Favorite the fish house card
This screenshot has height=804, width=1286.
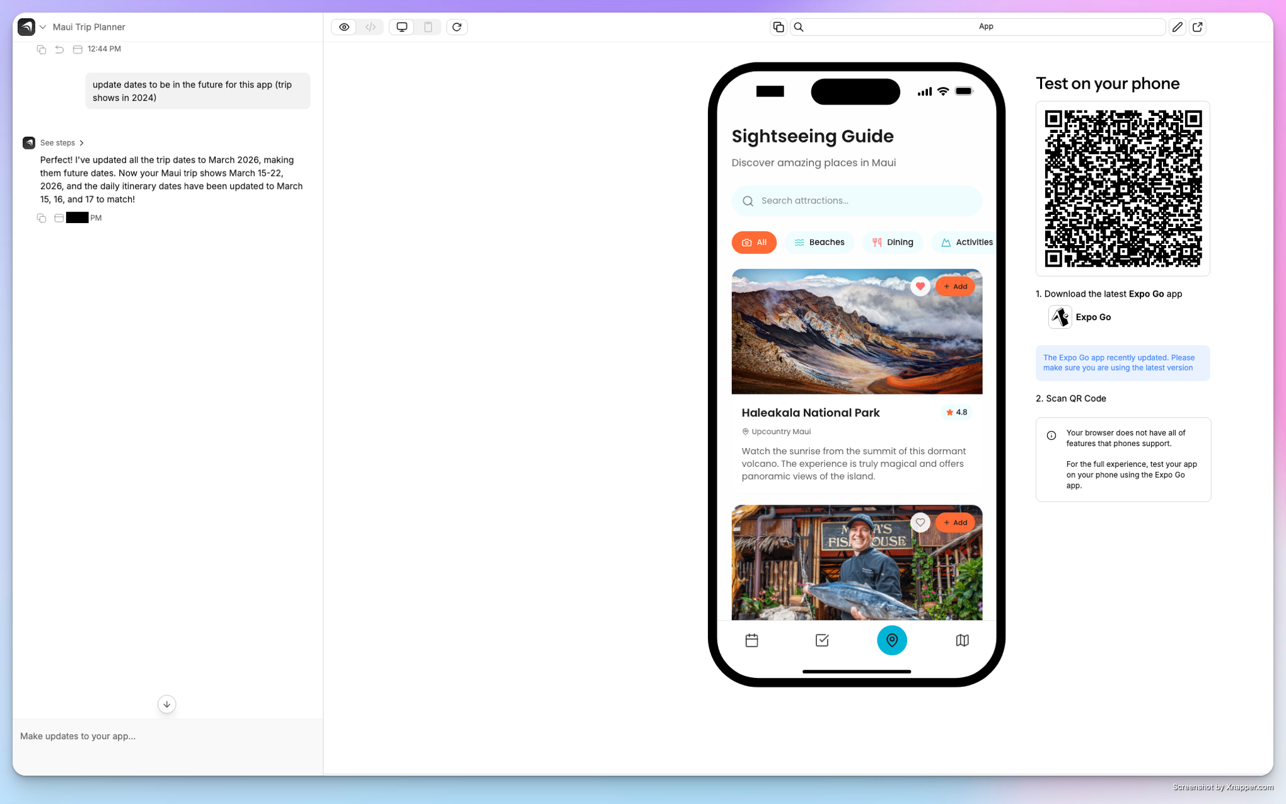pyautogui.click(x=920, y=522)
